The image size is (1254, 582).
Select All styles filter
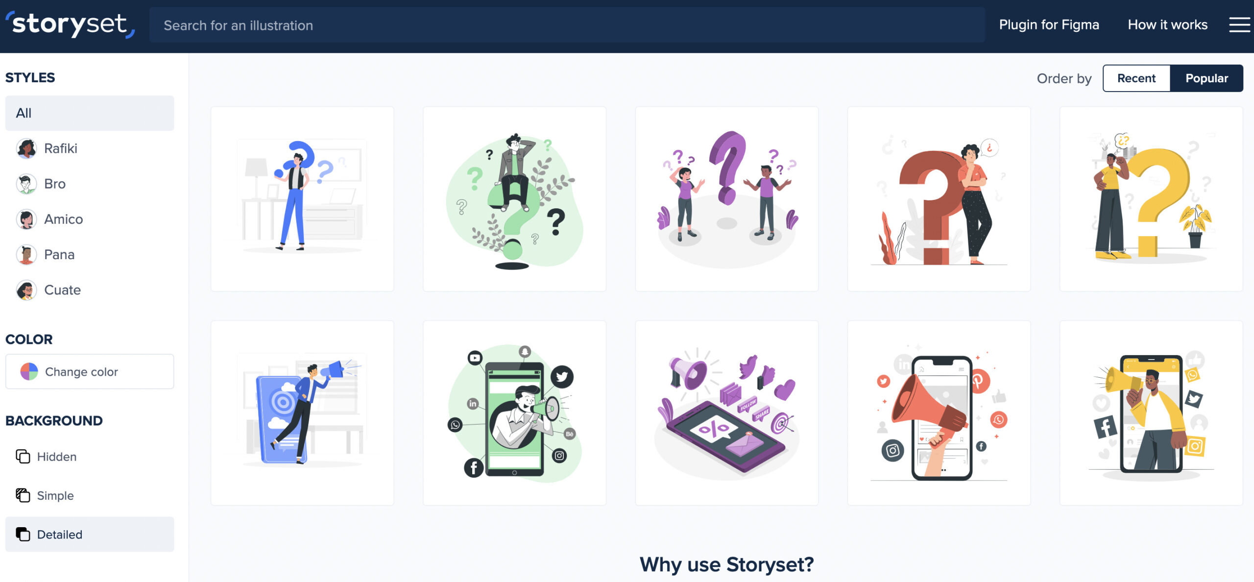(90, 112)
